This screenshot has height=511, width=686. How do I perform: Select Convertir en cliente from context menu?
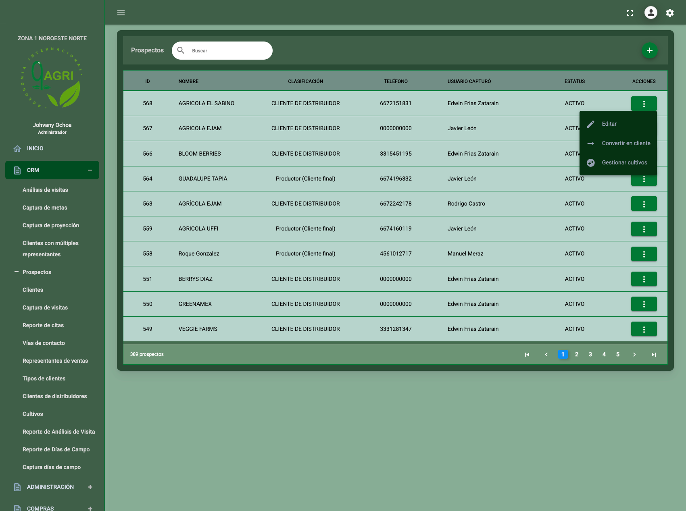(x=626, y=143)
